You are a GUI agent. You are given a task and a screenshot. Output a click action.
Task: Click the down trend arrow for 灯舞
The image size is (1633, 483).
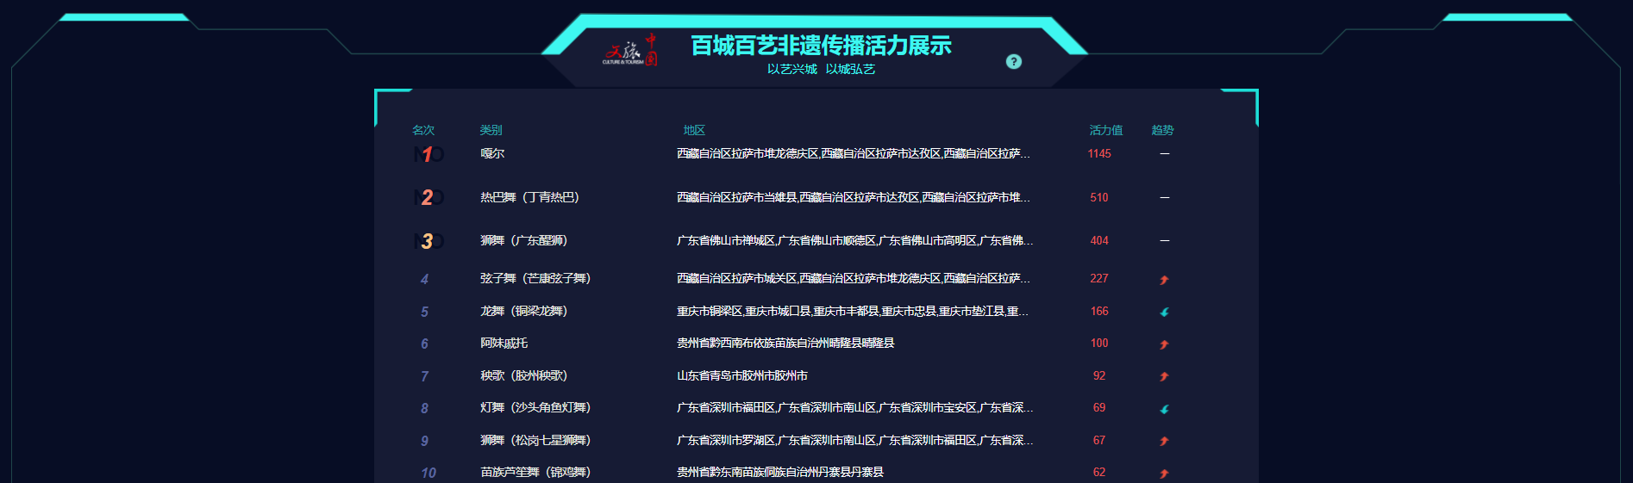[x=1164, y=409]
